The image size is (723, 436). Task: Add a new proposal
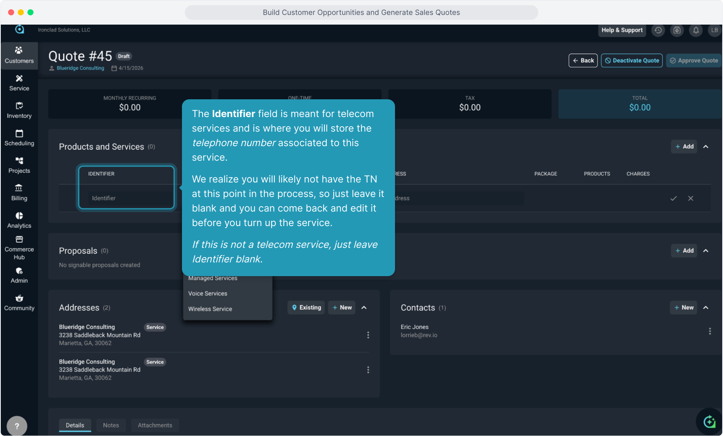click(684, 251)
